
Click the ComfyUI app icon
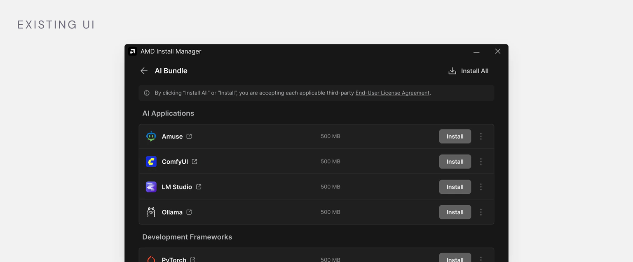click(x=151, y=162)
